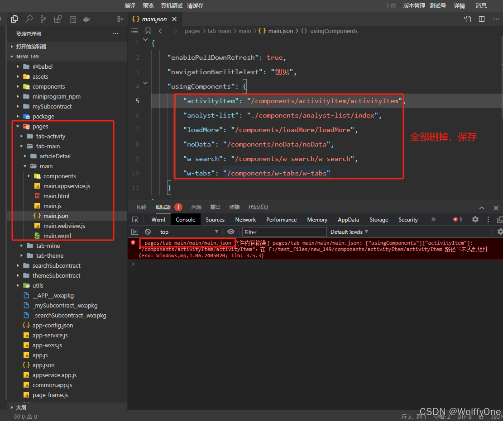Open the editor more actions three-dot menu
503x421 pixels.
click(x=496, y=19)
